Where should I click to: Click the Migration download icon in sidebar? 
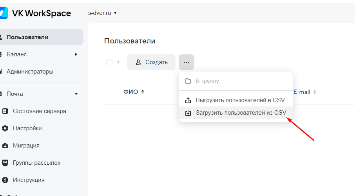click(x=5, y=146)
